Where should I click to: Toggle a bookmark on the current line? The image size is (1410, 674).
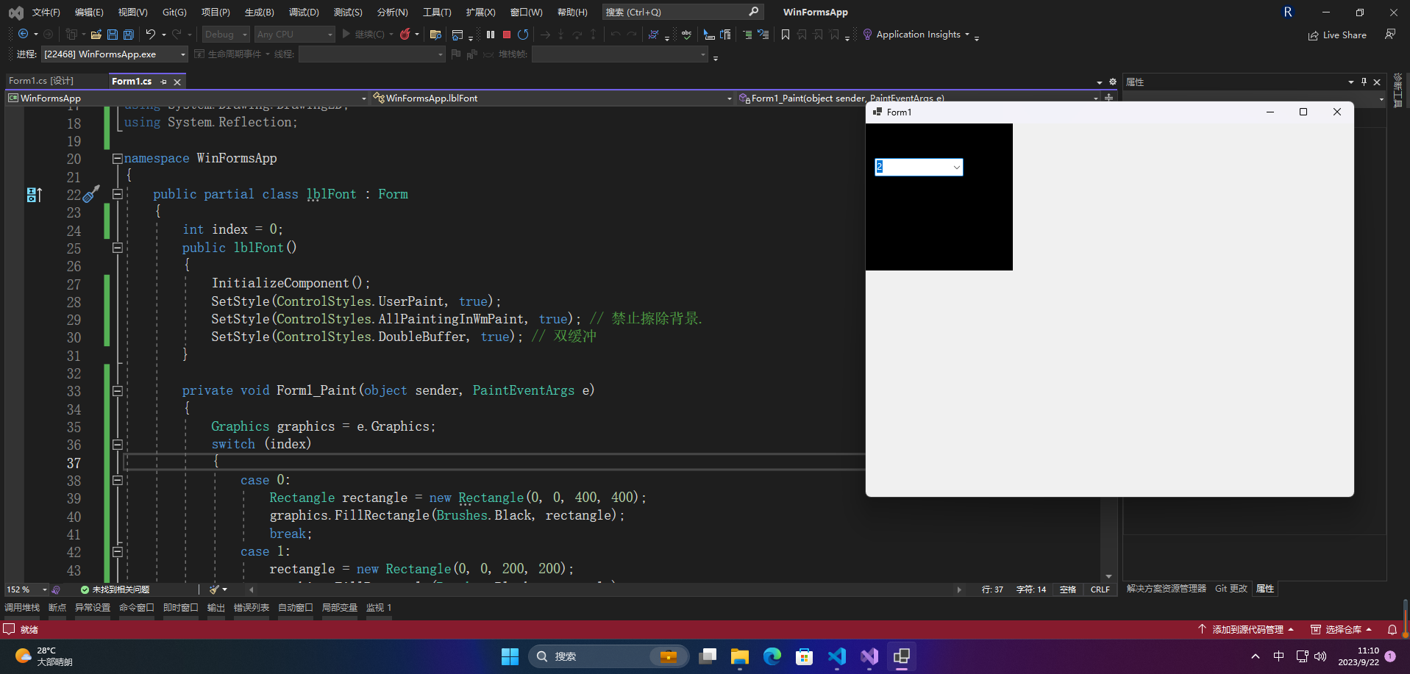(786, 35)
